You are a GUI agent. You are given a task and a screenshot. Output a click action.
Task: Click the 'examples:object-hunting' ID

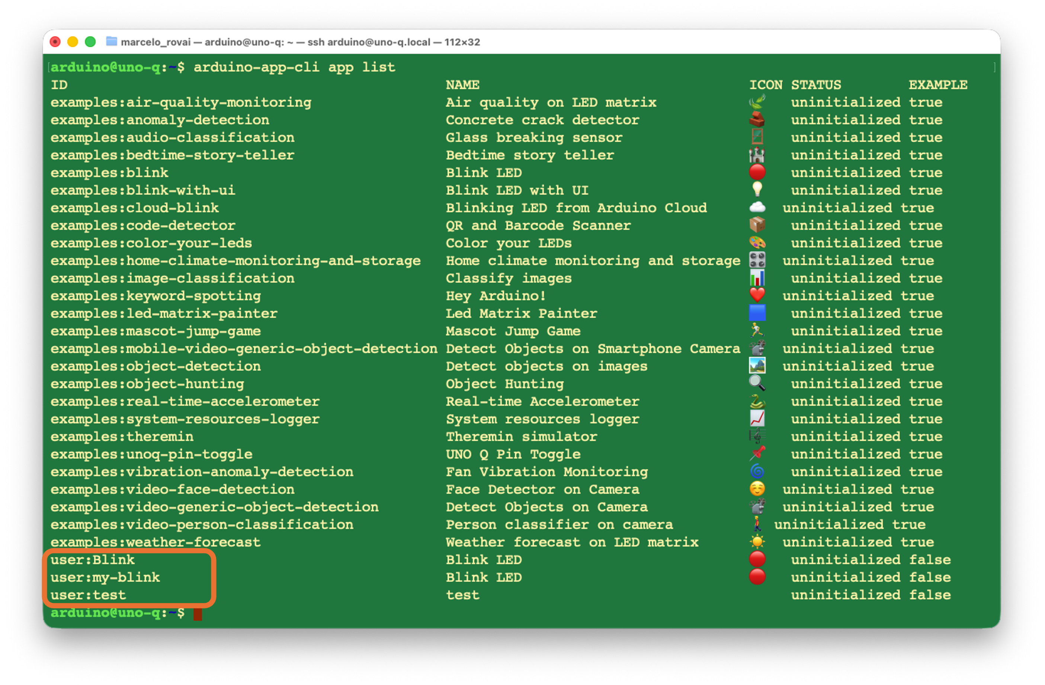tap(148, 384)
